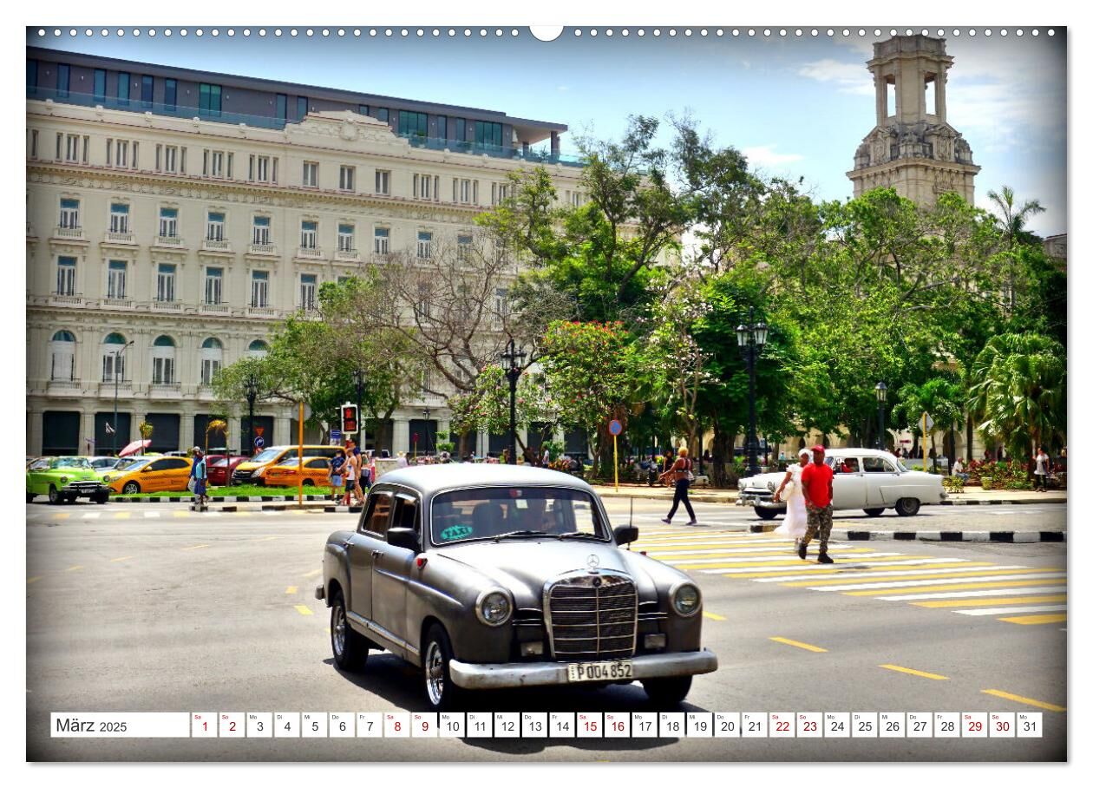Click the man in the red shirt
The height and width of the screenshot is (788, 1093).
tap(816, 502)
